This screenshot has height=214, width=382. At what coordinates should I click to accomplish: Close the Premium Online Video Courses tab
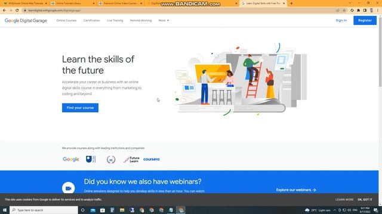coord(141,4)
